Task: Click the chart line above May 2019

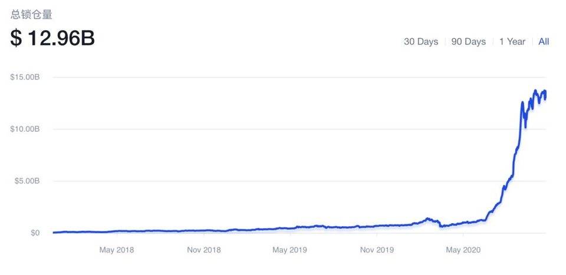Action: pos(290,228)
